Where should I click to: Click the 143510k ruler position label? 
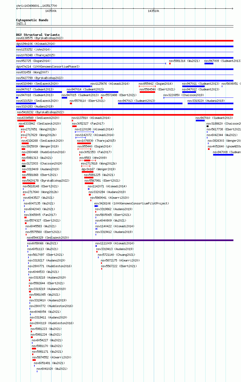(x=154, y=11)
